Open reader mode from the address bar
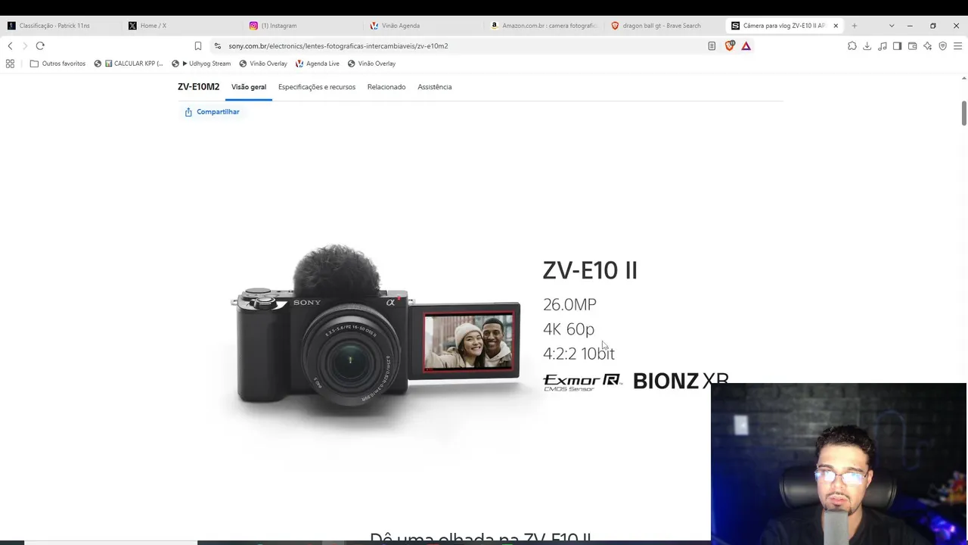 (x=712, y=46)
